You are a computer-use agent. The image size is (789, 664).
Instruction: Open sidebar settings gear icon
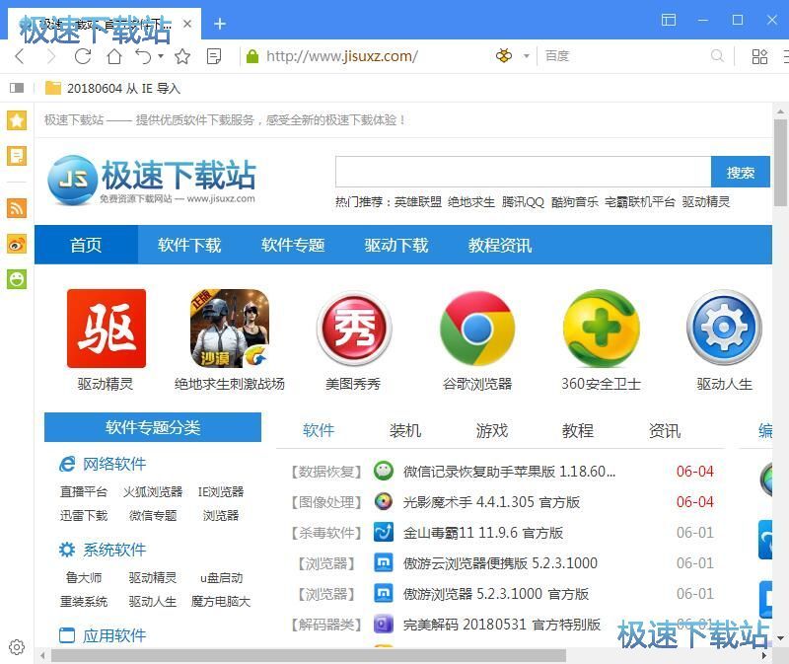point(17,646)
